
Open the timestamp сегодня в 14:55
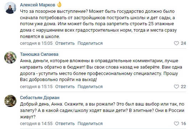36,124
